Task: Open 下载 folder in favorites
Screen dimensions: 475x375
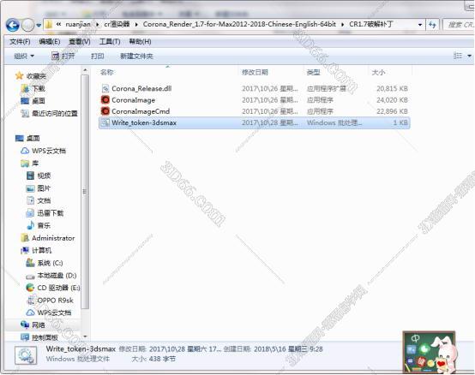Action: (33, 88)
